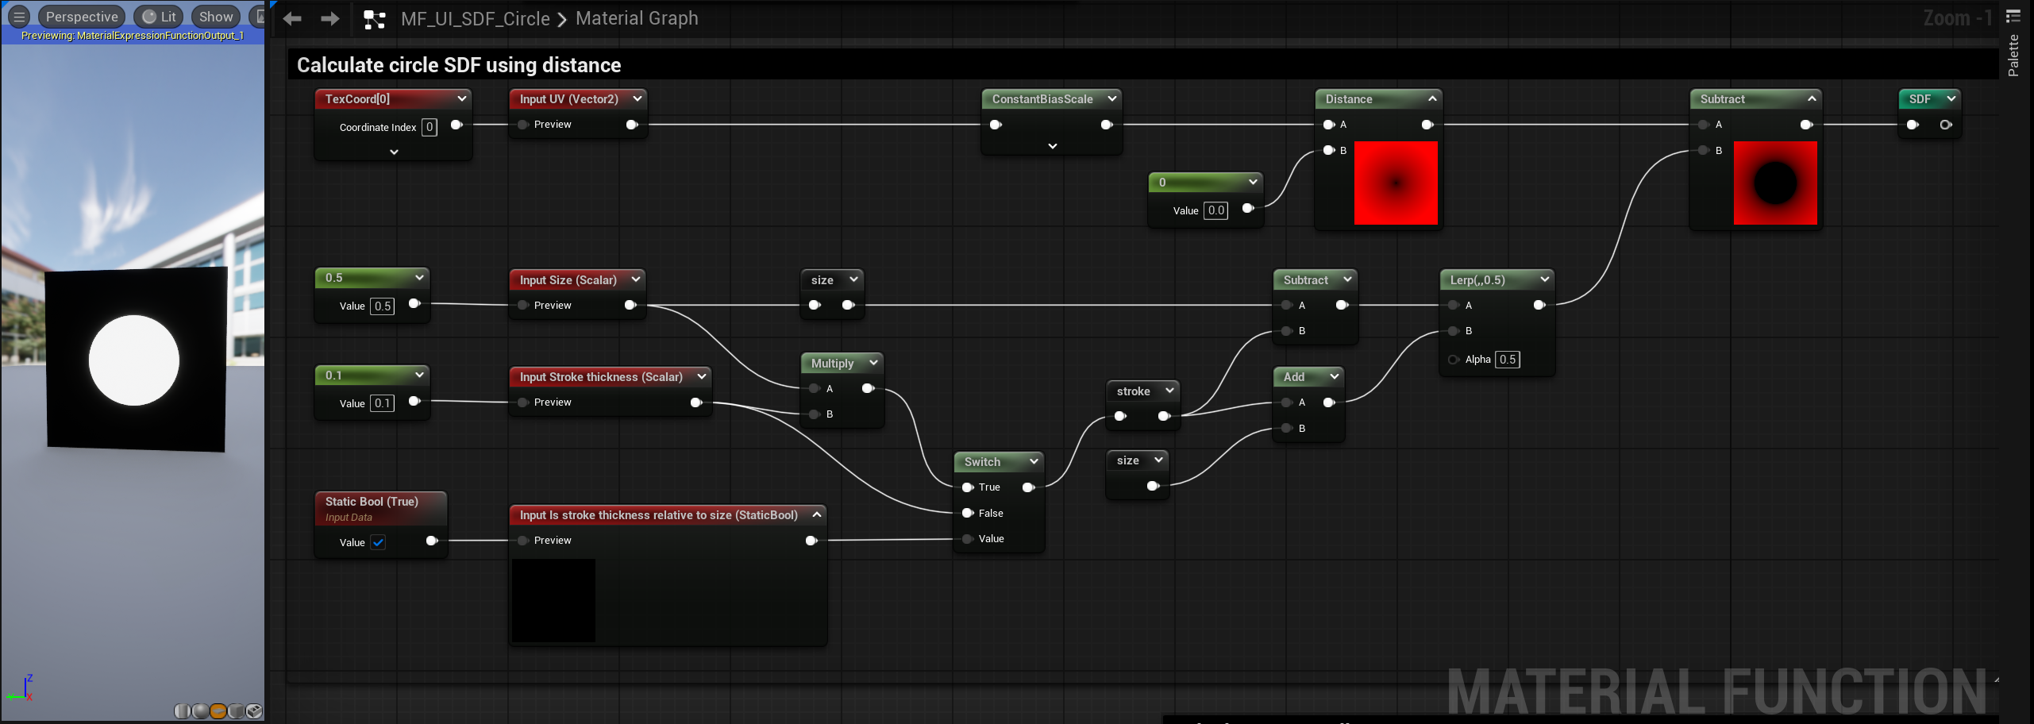The image size is (2034, 724).
Task: Select the plane preview mesh icon
Action: 218,711
